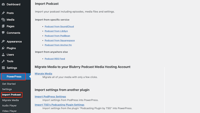
Task: Click the Comments speech bubble icon
Action: click(x=3, y=33)
